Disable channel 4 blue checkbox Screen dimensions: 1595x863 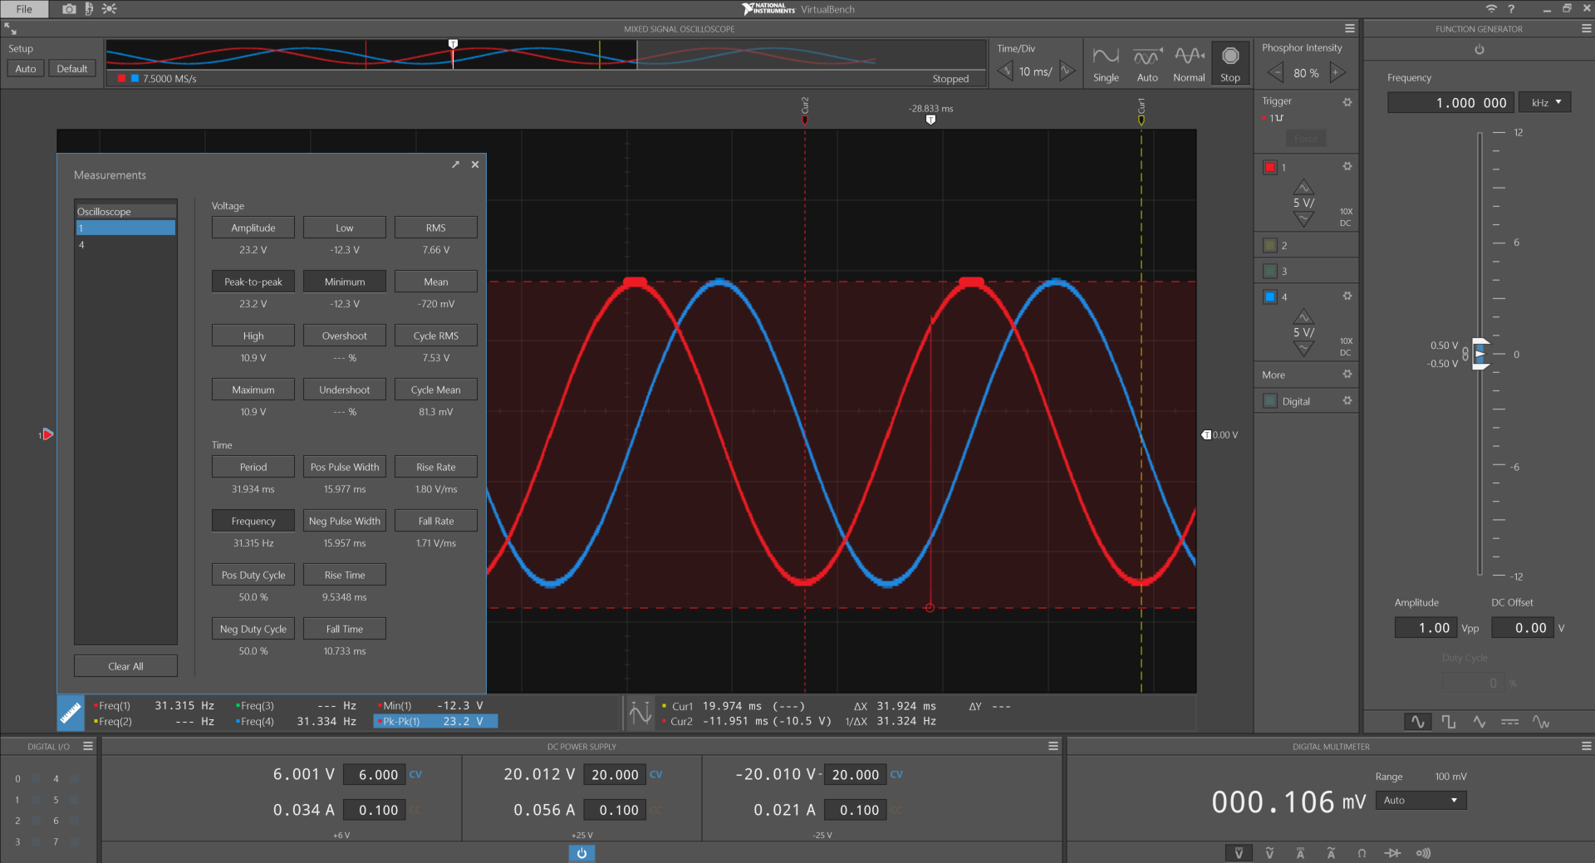1269,297
